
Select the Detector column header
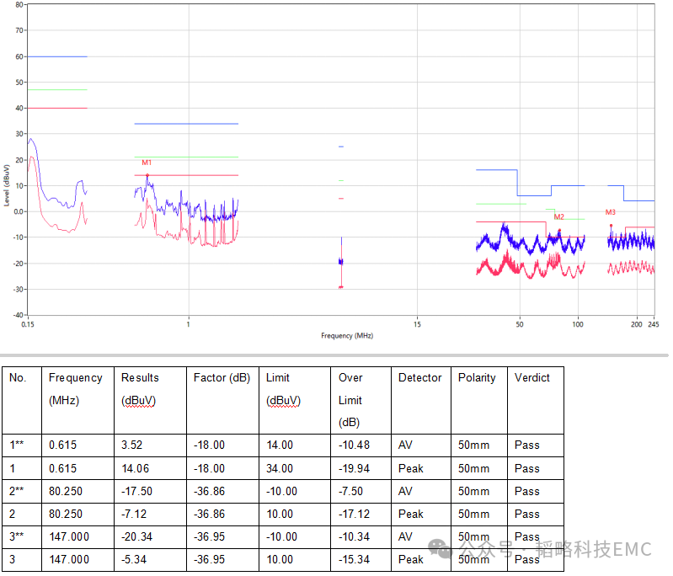click(419, 378)
